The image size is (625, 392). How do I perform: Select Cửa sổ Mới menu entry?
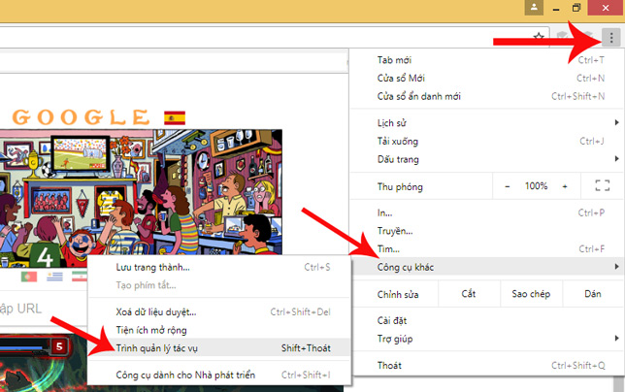[x=487, y=78]
